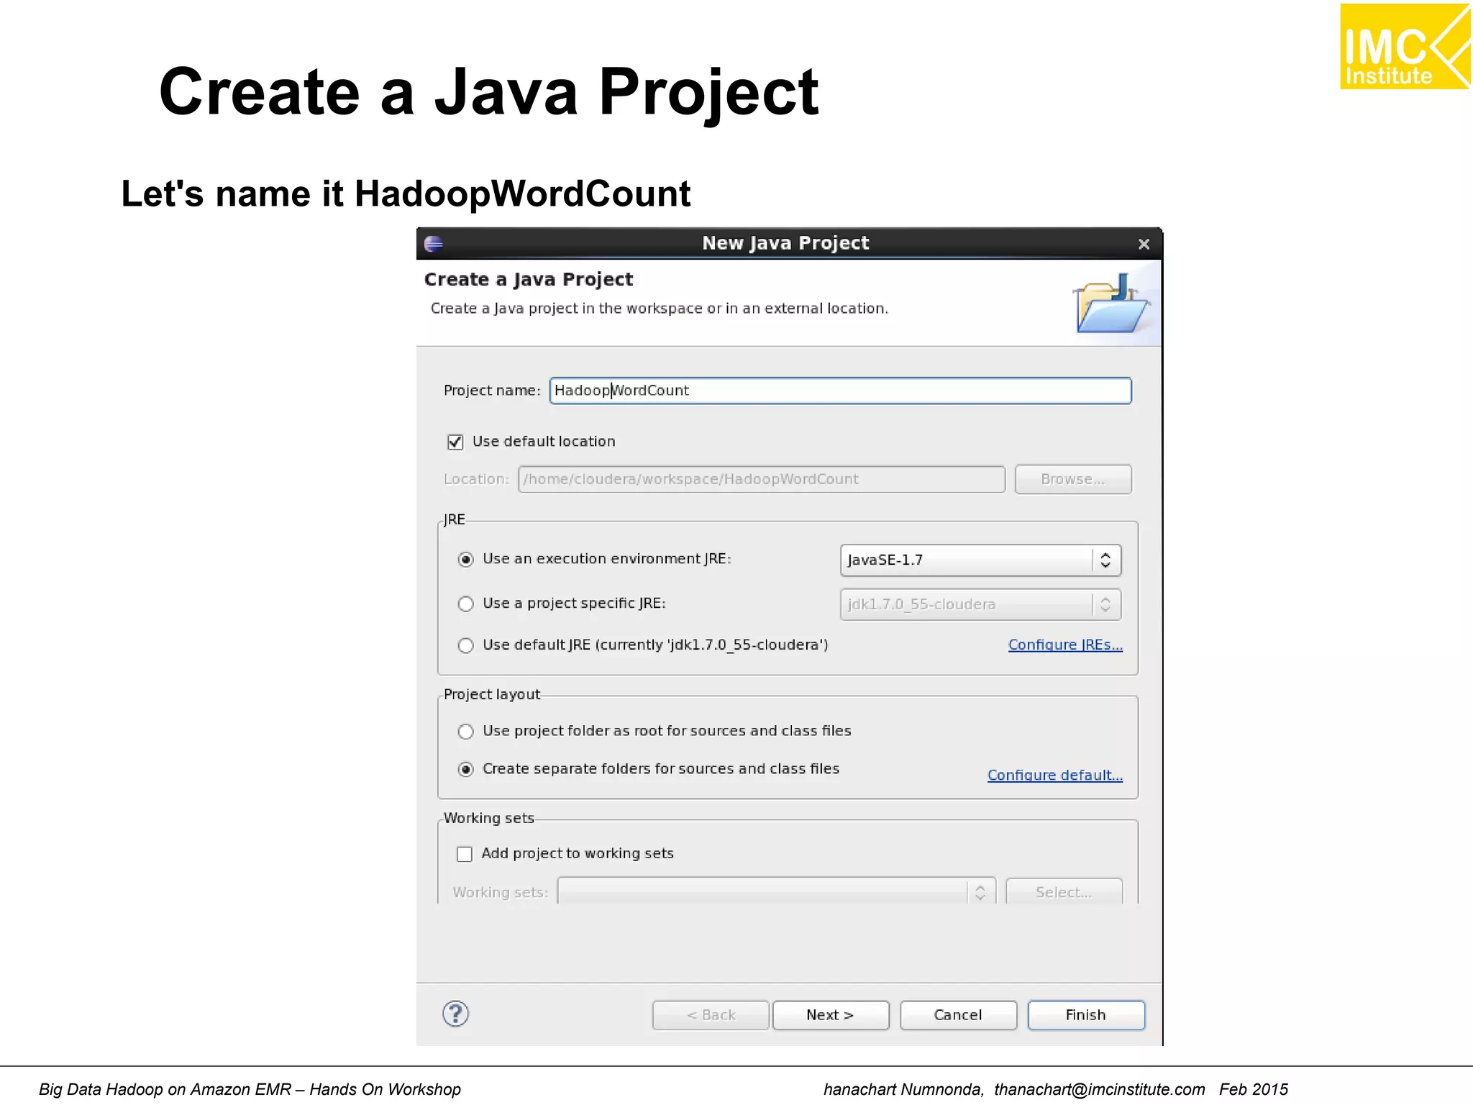
Task: Open the JavaSE-1.7 execution environment dropdown
Action: click(980, 560)
